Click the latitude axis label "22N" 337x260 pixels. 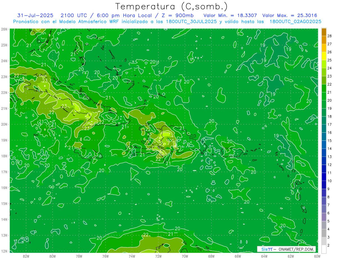tap(4, 93)
